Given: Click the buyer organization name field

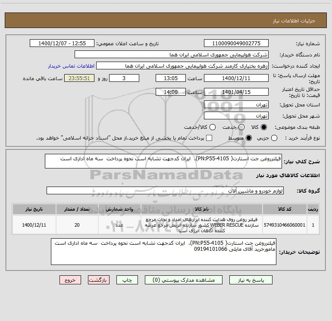Looking at the screenshot, I should [172, 55].
